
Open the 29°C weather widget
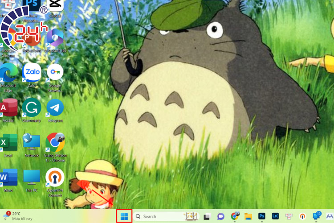(18, 216)
